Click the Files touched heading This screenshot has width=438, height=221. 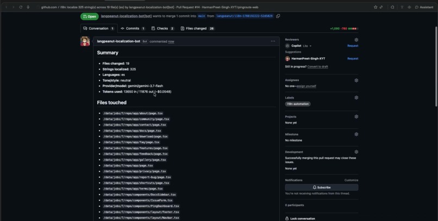(112, 103)
